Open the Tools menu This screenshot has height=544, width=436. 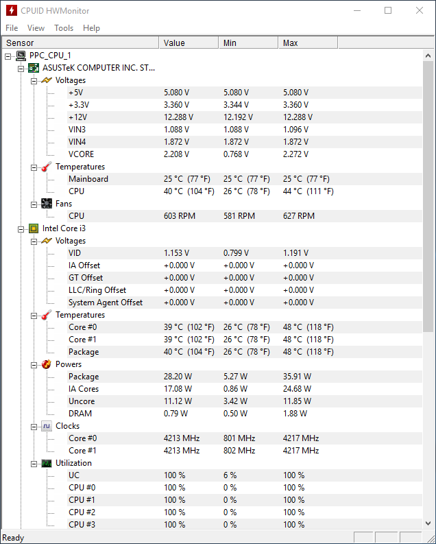coord(64,27)
